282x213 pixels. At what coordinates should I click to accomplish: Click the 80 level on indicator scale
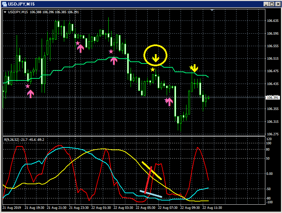(x=268, y=150)
